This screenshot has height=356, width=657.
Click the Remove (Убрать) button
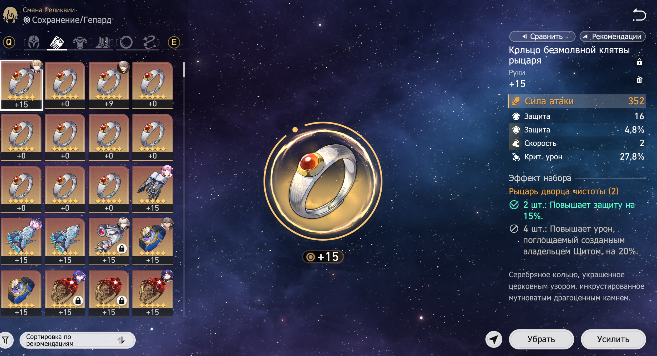click(541, 339)
